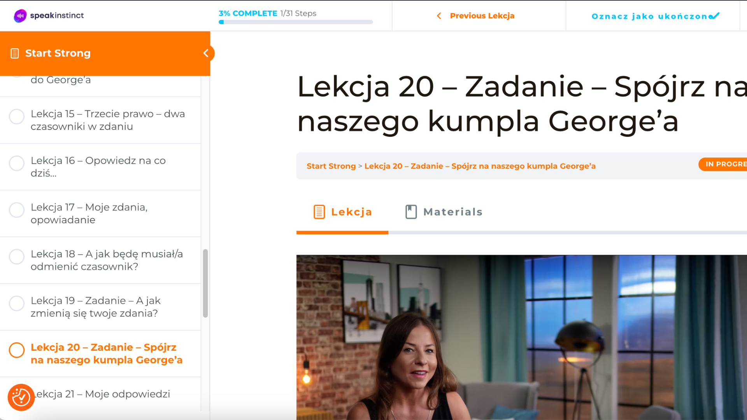Toggle completion circle for Lekcja 20
The width and height of the screenshot is (747, 420).
click(17, 350)
